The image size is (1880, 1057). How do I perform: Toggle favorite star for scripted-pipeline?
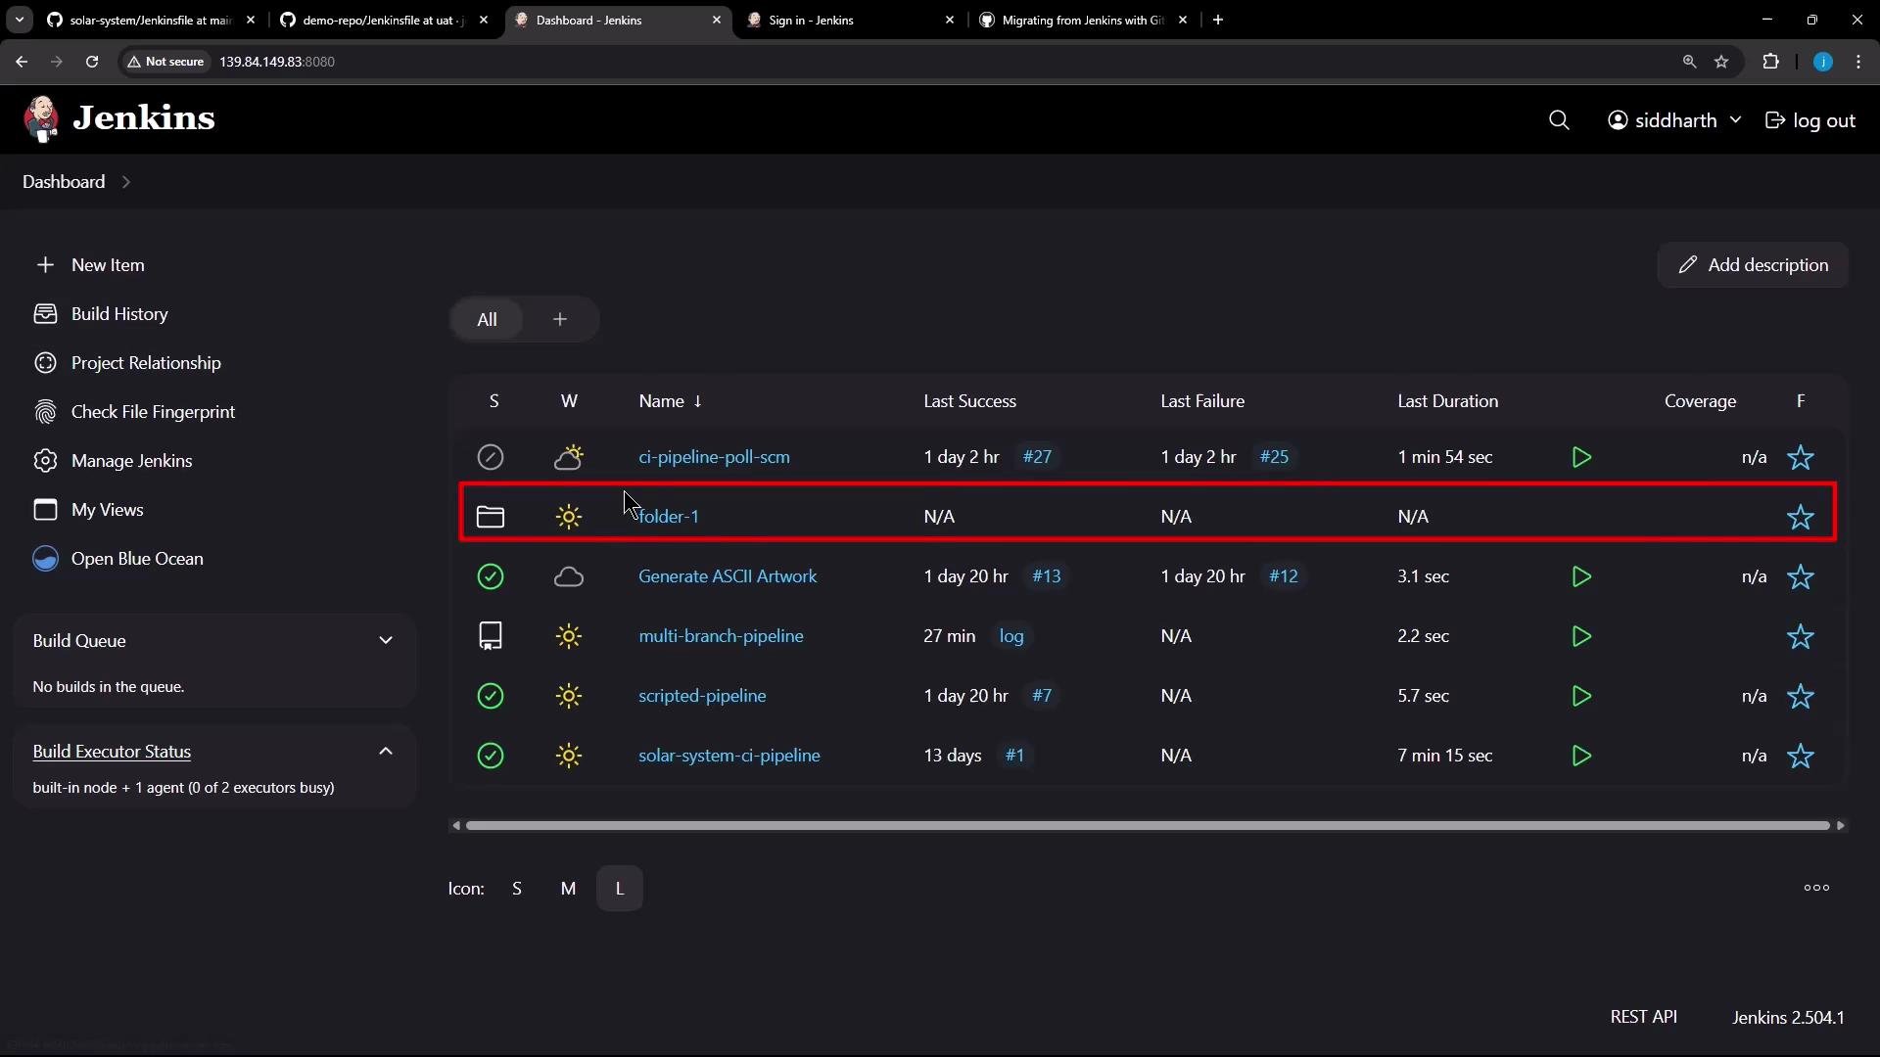click(1801, 696)
